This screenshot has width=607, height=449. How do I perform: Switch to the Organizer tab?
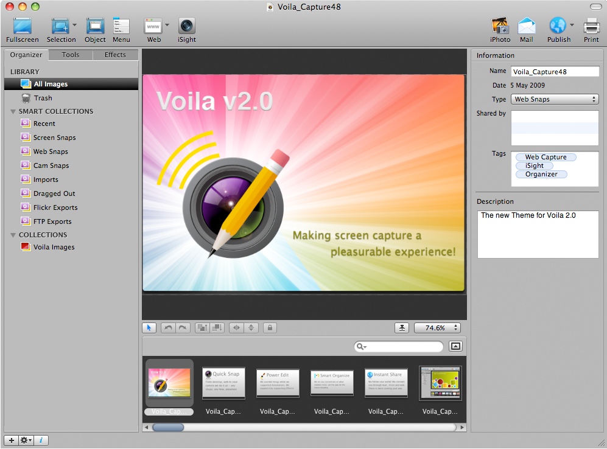[26, 55]
